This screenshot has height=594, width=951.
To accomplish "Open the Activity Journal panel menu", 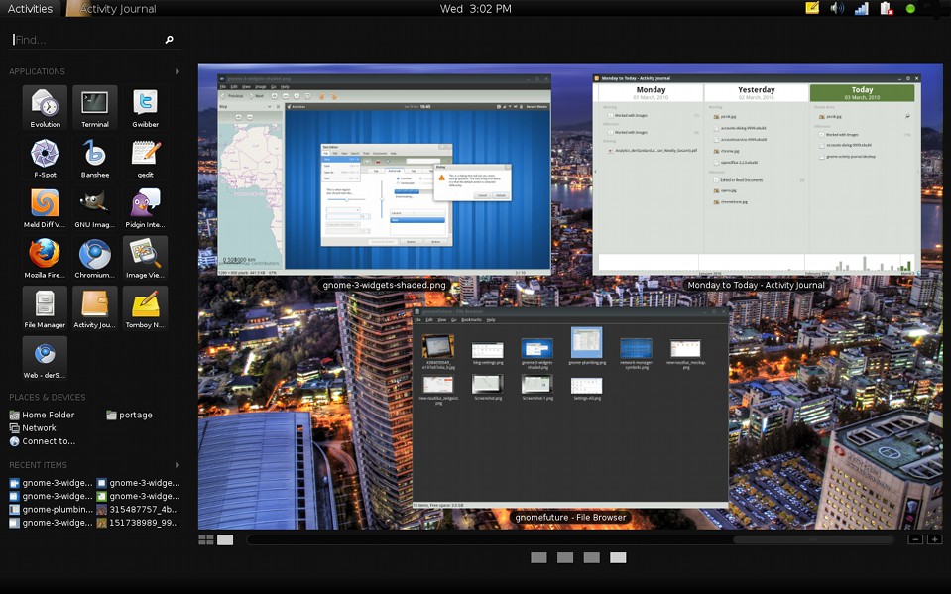I will 111,9.
